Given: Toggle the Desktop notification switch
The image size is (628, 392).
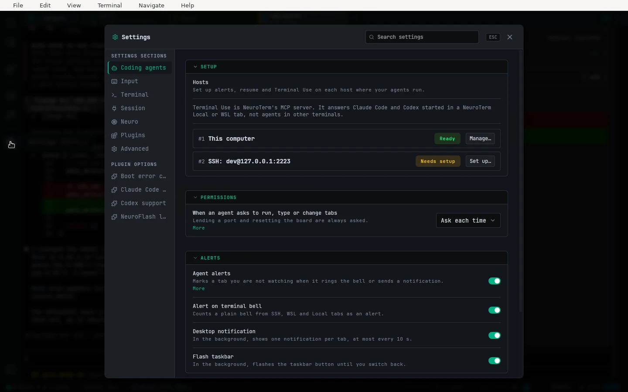Looking at the screenshot, I should pos(495,335).
